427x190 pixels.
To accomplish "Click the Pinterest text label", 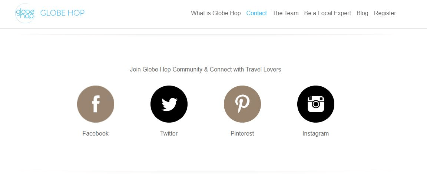I will click(x=242, y=133).
